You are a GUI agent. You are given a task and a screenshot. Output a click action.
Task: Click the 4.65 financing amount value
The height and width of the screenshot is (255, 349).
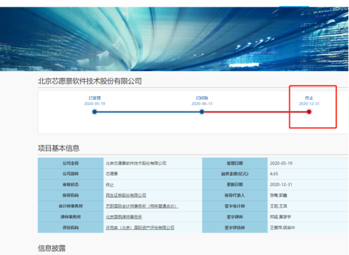[274, 174]
